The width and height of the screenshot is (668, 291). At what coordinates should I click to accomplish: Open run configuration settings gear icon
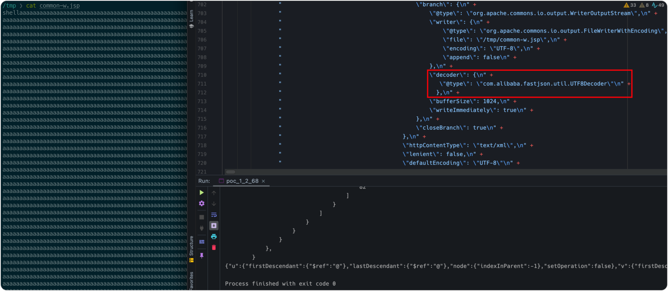click(202, 204)
